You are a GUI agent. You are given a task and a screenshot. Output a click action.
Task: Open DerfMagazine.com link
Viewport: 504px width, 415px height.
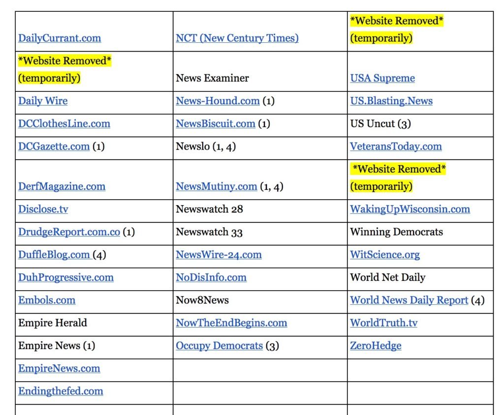point(62,186)
